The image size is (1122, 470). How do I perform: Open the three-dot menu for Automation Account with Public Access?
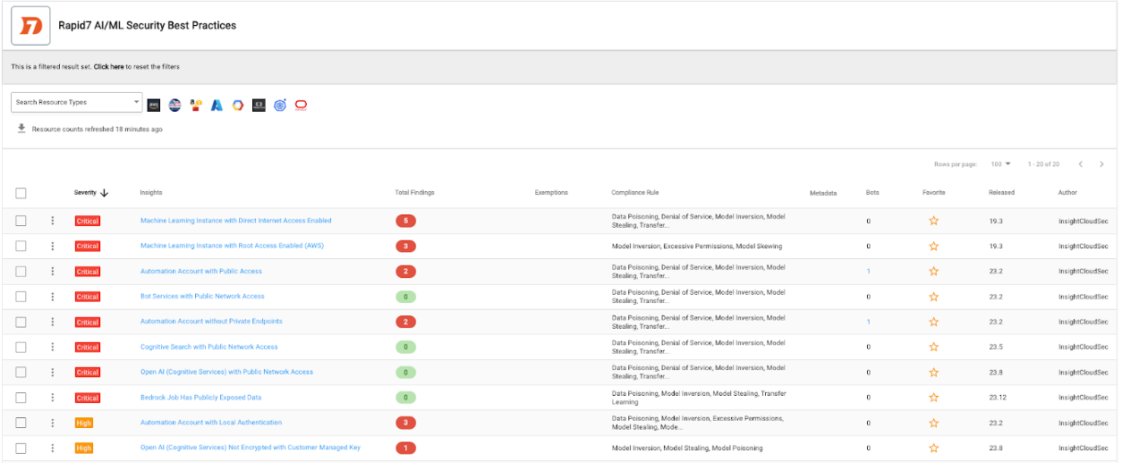53,272
